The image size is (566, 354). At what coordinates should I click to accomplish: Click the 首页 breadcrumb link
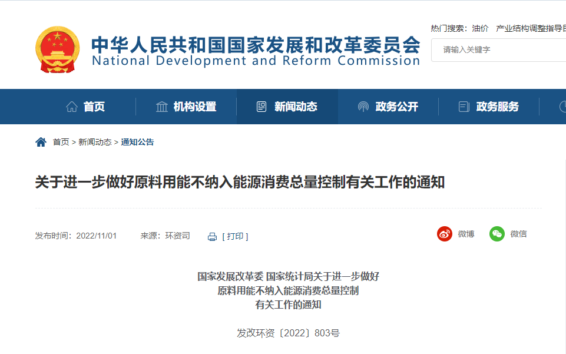click(61, 142)
